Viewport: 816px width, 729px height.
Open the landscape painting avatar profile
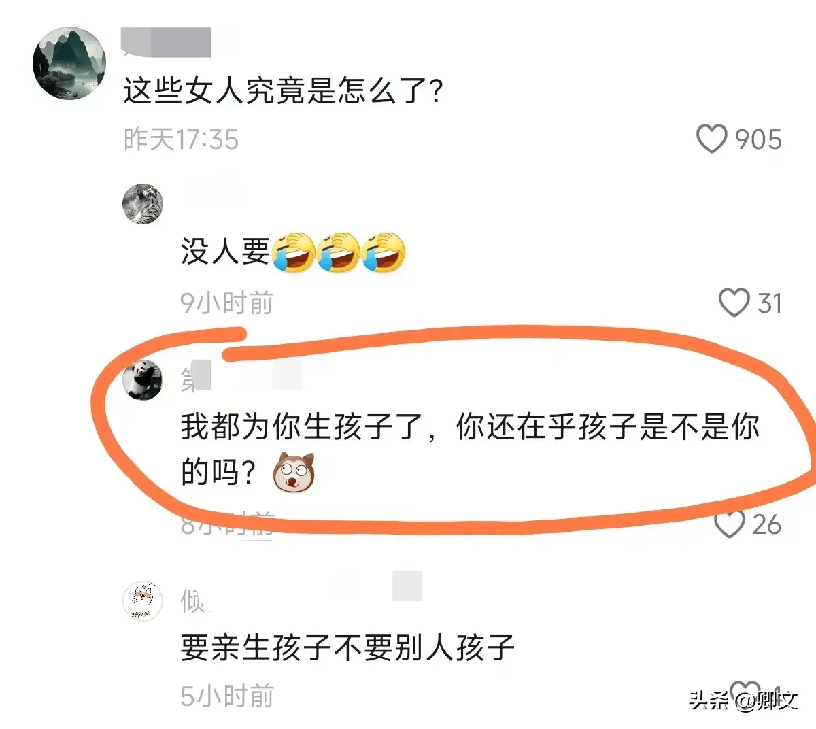pyautogui.click(x=69, y=63)
